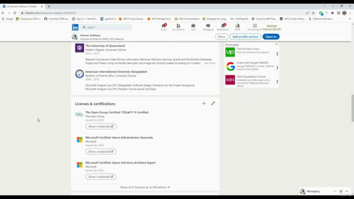Edit licenses with the pencil icon
354x199 pixels.
pyautogui.click(x=213, y=103)
